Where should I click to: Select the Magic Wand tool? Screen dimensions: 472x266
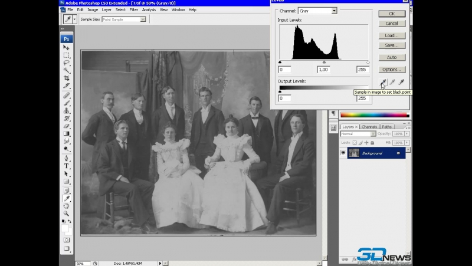coord(66,70)
